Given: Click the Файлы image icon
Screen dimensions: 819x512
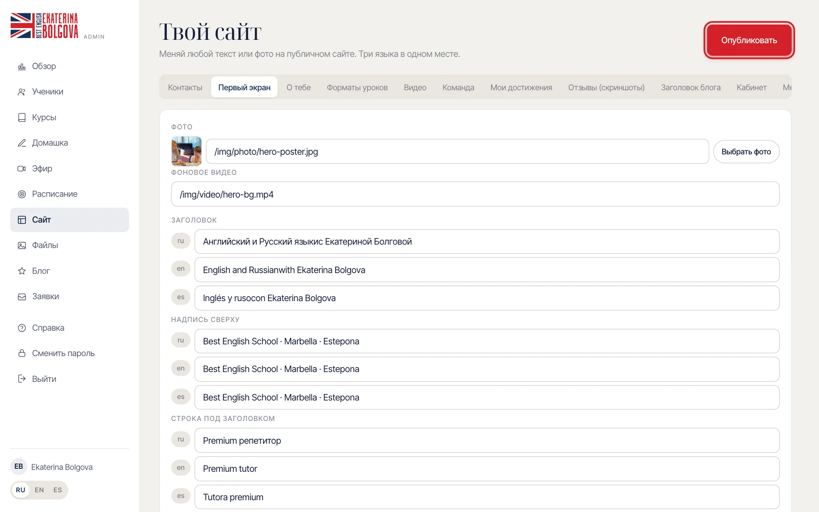Looking at the screenshot, I should 22,245.
